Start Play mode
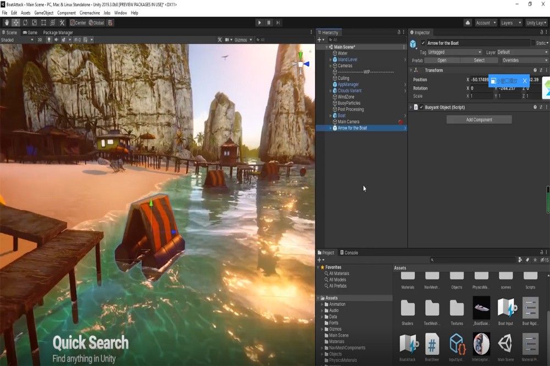This screenshot has width=550, height=366. click(x=260, y=22)
